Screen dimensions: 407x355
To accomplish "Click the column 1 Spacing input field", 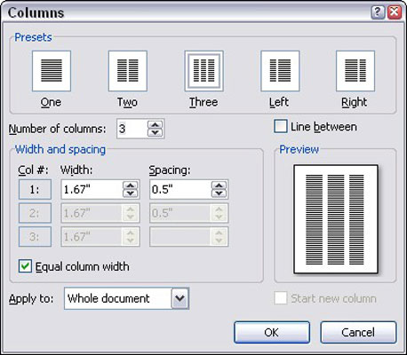I will click(180, 189).
